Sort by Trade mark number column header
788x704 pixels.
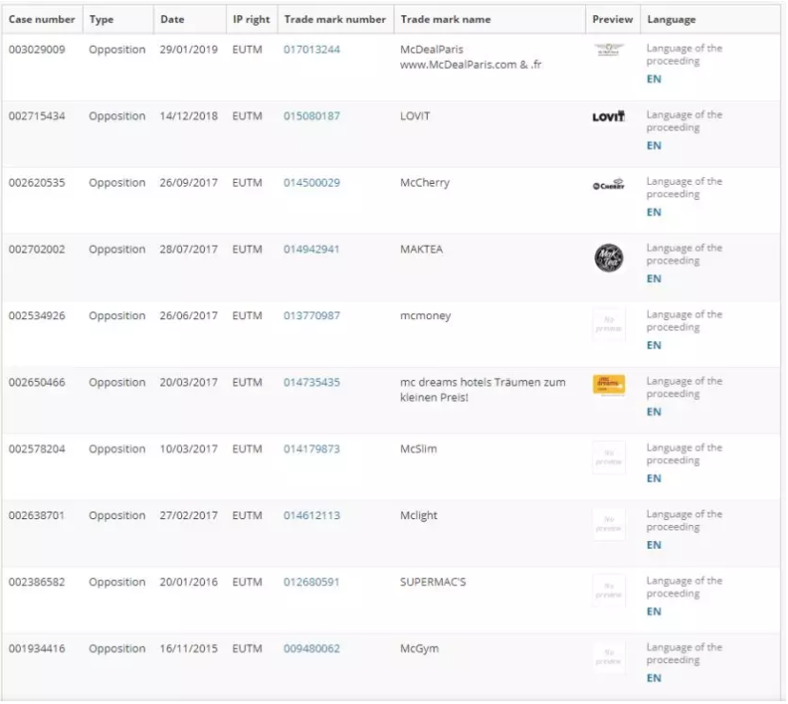[x=335, y=20]
